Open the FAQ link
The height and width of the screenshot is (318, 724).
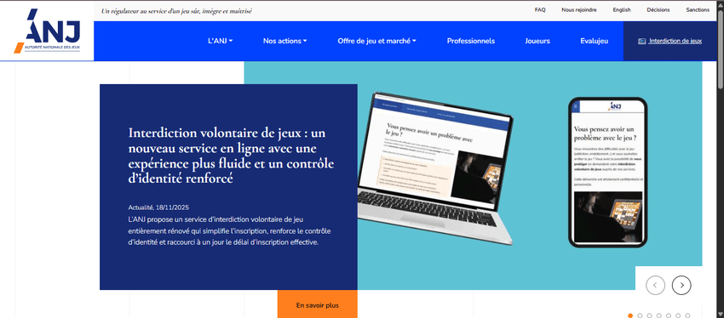(x=540, y=9)
